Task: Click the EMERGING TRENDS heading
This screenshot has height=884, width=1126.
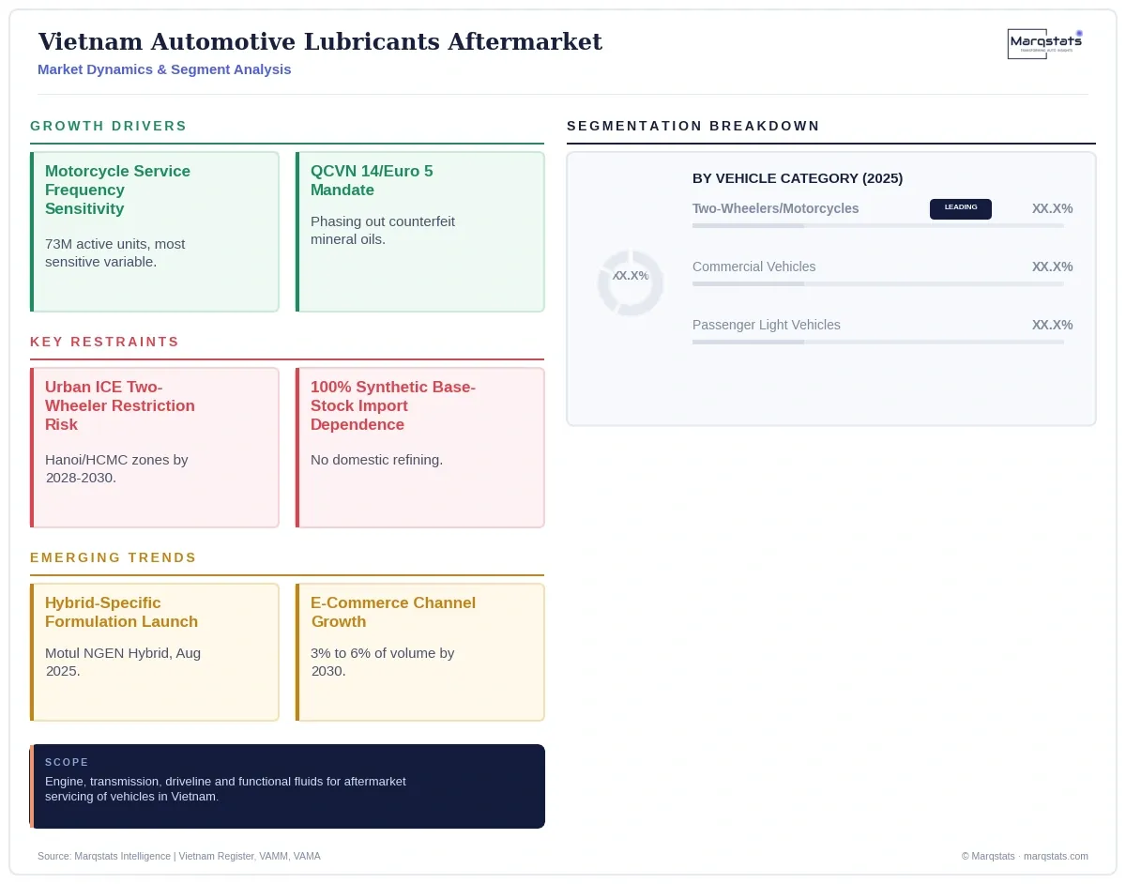Action: coord(114,557)
